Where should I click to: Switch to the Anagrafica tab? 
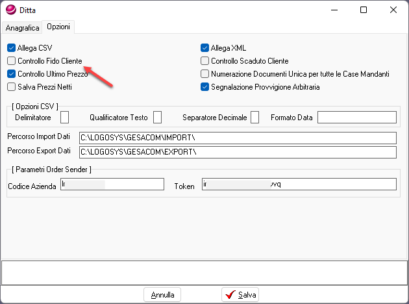[22, 28]
